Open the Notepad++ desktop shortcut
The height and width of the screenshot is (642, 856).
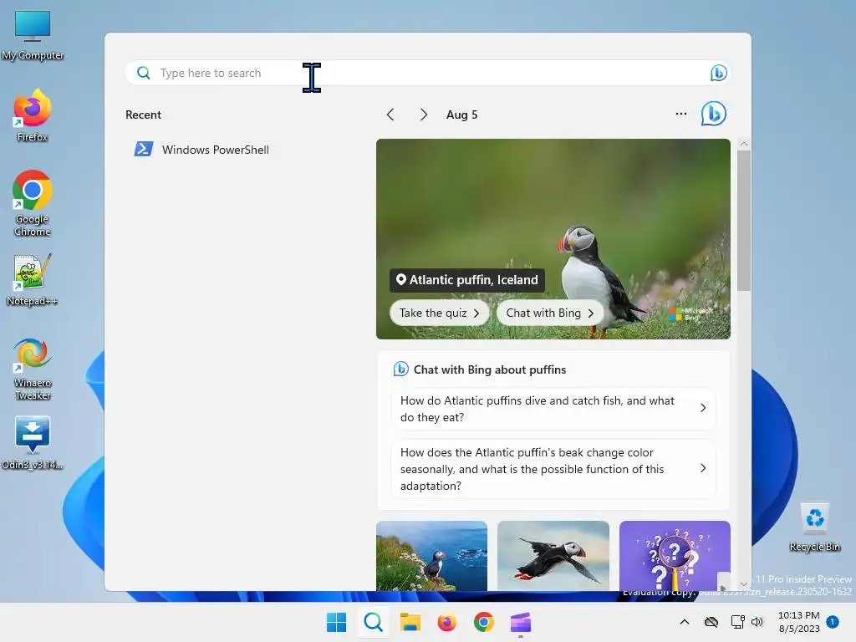tap(33, 280)
